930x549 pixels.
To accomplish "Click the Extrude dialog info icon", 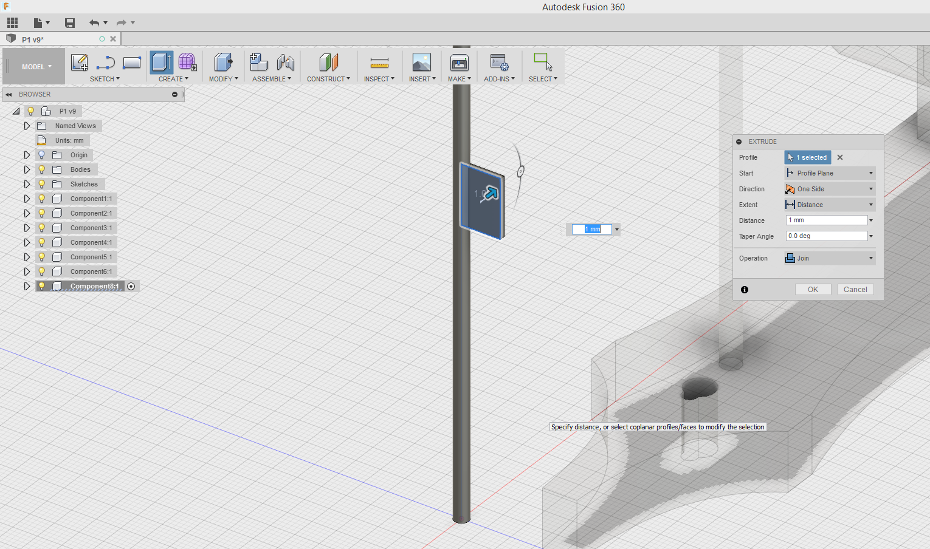I will click(745, 290).
